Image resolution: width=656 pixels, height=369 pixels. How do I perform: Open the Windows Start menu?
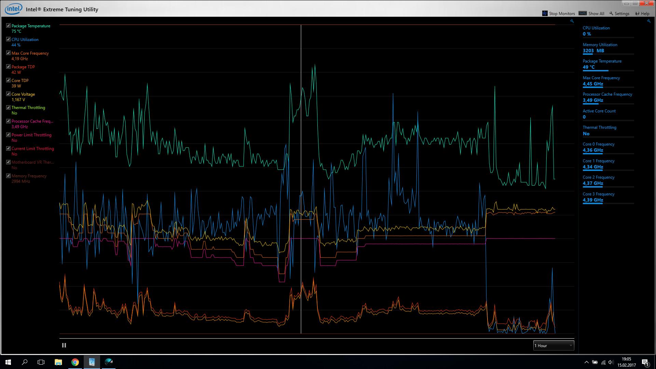coord(8,362)
